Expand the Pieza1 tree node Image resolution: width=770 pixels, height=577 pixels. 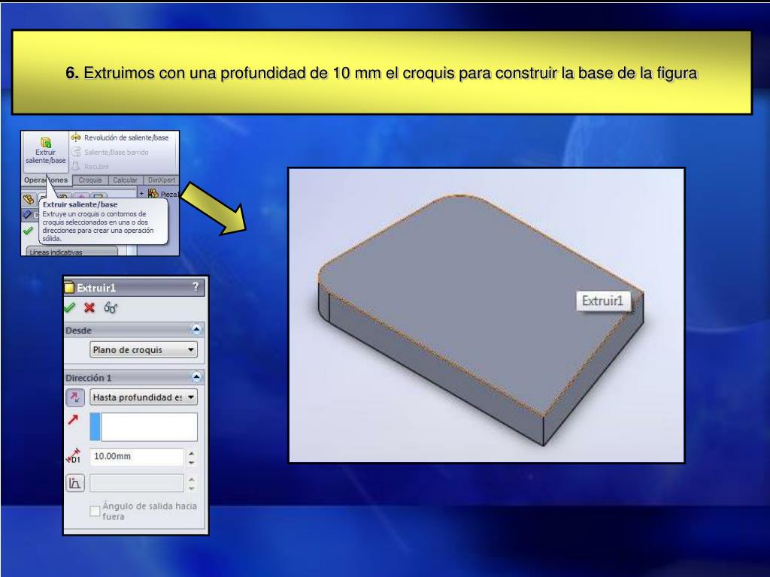click(142, 194)
